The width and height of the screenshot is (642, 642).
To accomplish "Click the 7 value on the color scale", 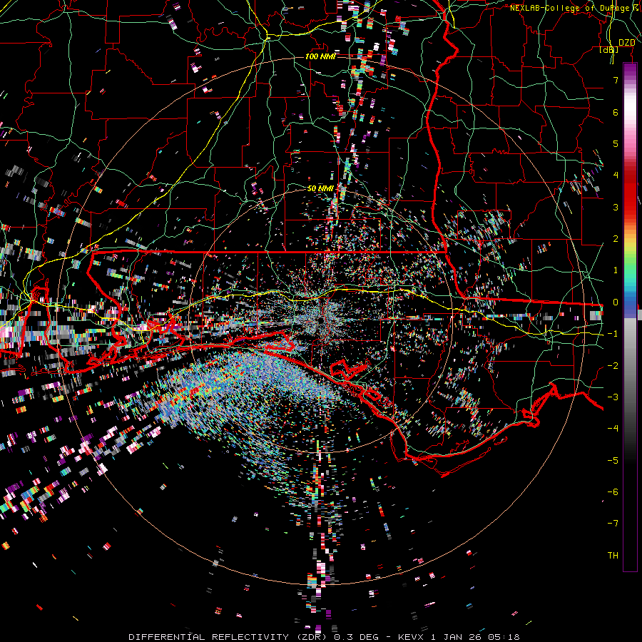I will coord(616,80).
